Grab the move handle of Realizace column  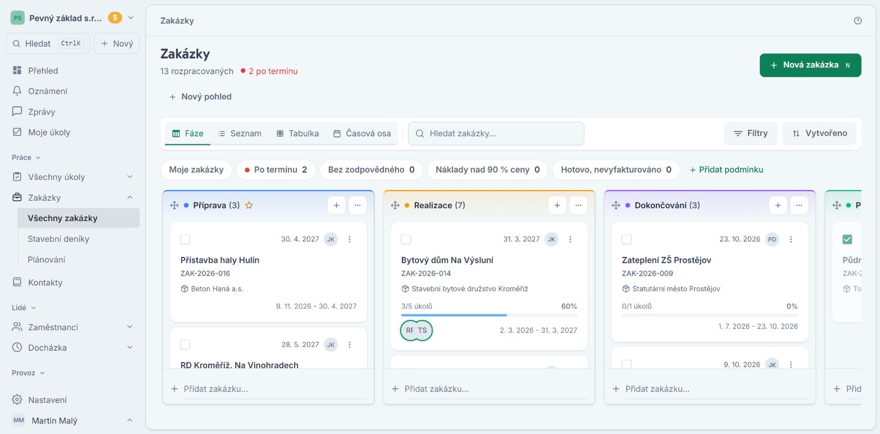(395, 205)
